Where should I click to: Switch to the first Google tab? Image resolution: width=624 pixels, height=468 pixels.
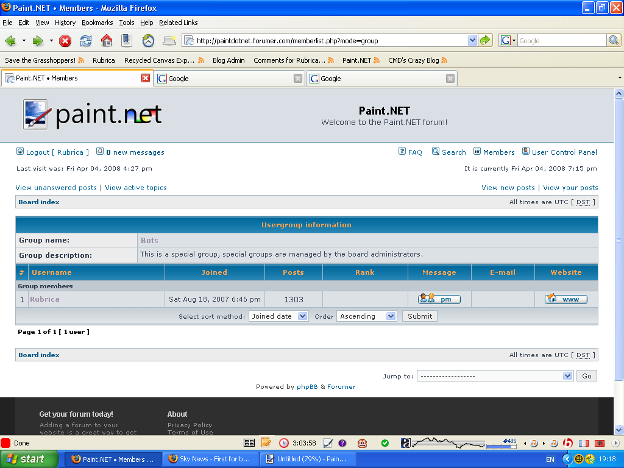point(229,79)
